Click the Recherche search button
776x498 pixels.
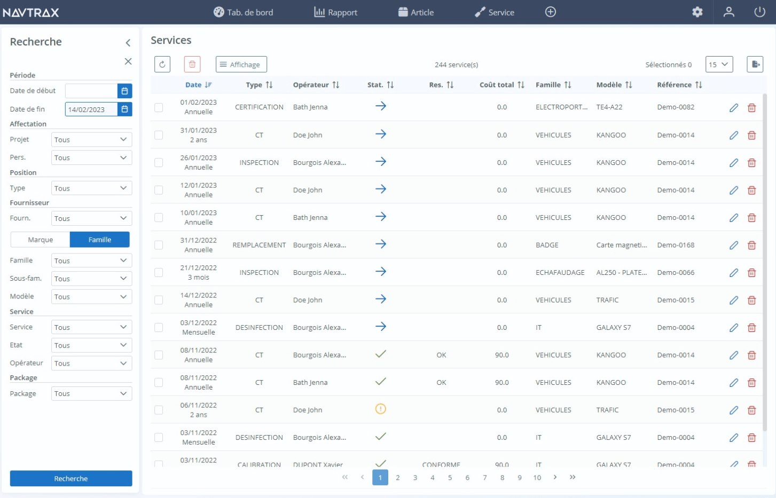click(x=70, y=478)
